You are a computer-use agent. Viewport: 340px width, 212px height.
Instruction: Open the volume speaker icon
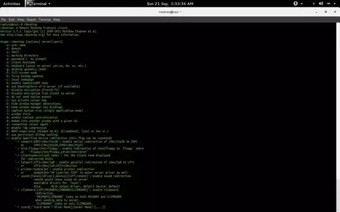[x=321, y=3]
